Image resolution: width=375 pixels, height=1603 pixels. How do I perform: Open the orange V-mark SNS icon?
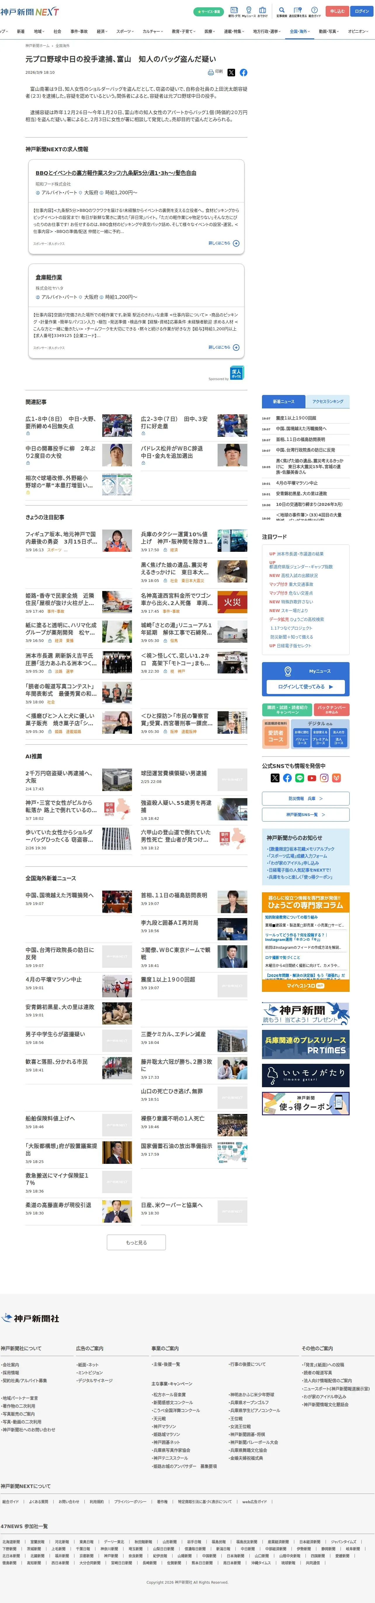coord(336,778)
